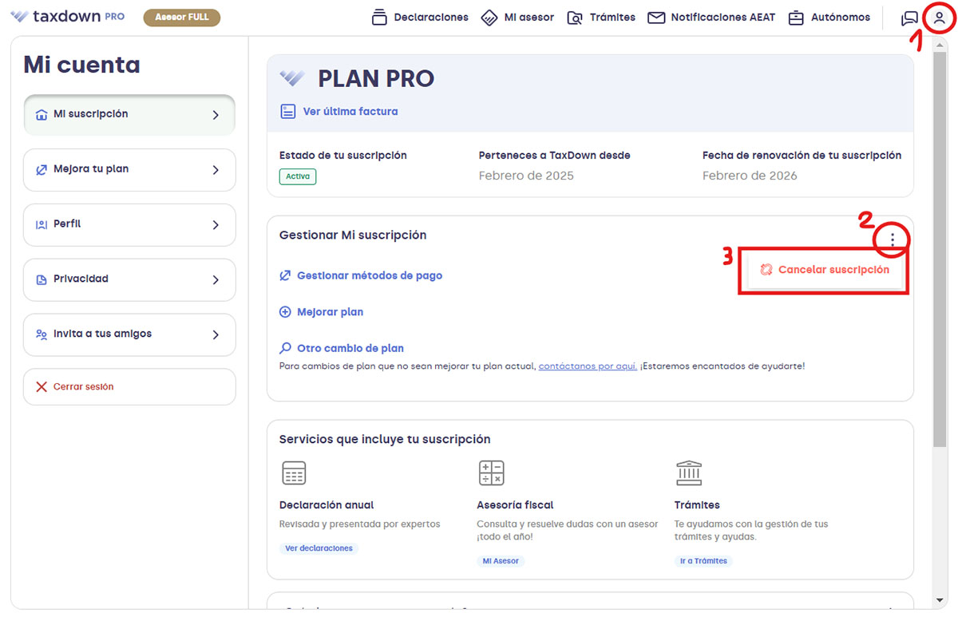Screen dimensions: 958x617
Task: Click the Asesoría fiscal calculator icon
Action: (x=491, y=473)
